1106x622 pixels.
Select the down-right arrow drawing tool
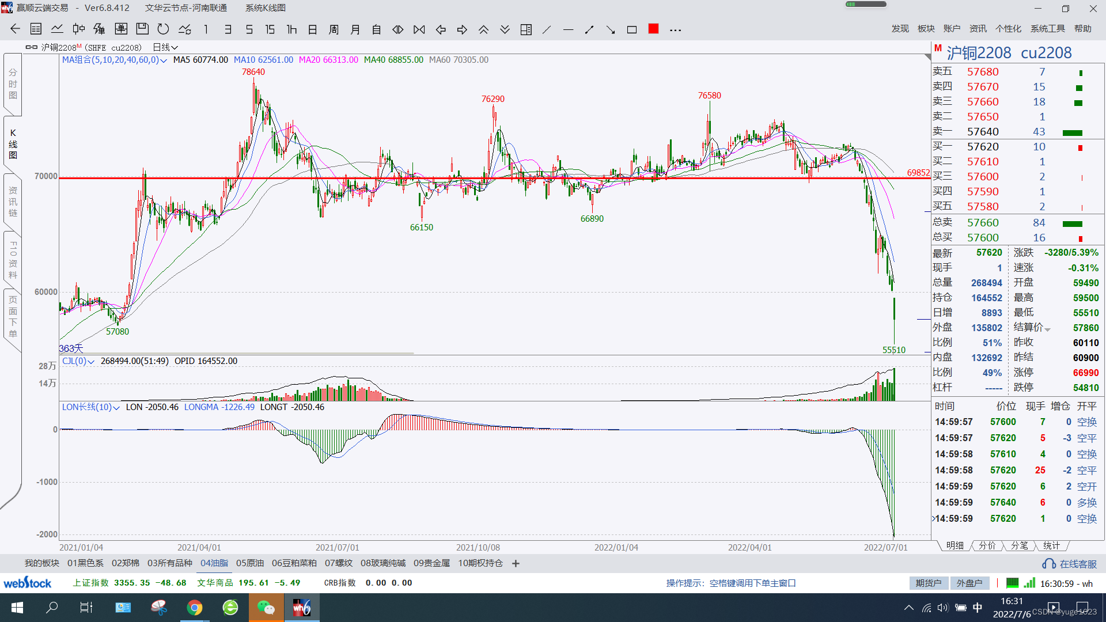pos(611,29)
